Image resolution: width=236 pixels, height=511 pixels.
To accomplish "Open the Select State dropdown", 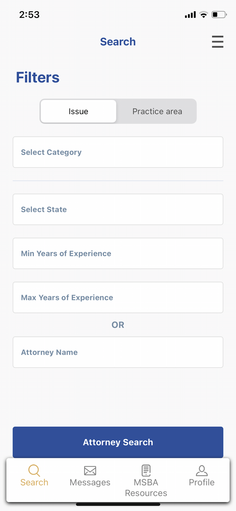I will 118,209.
